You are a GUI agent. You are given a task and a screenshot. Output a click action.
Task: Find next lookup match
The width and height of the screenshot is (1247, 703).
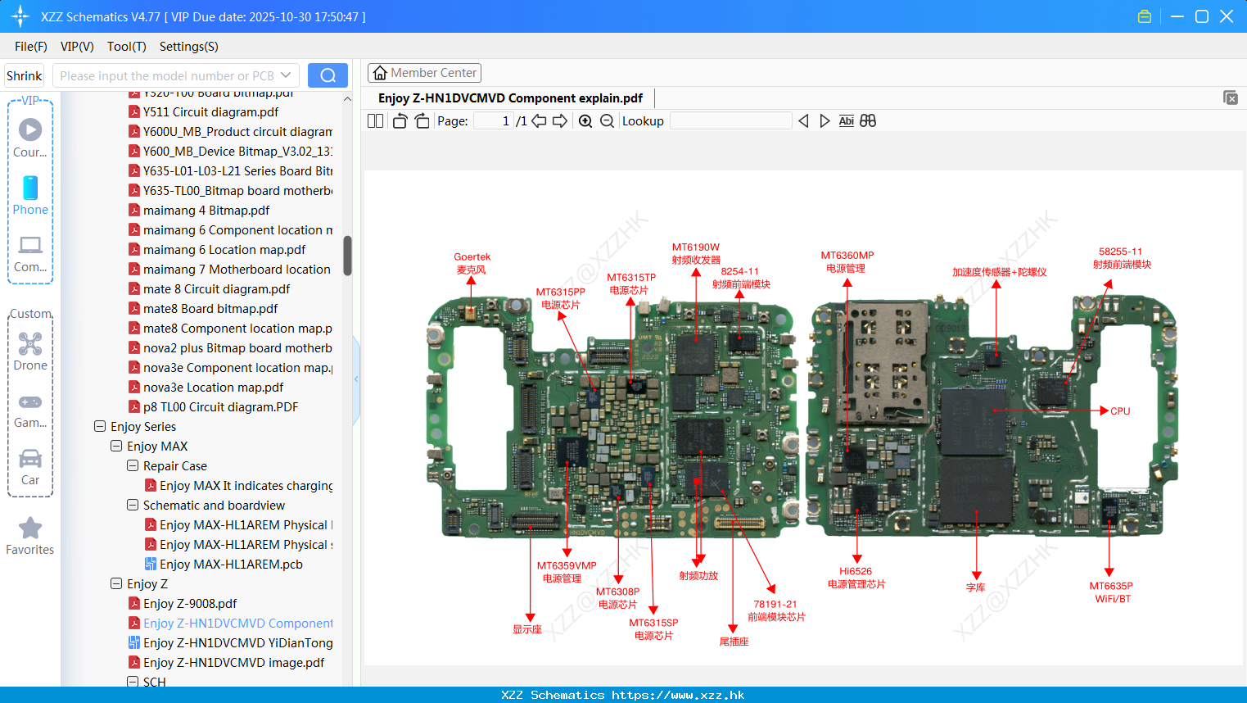tap(825, 120)
